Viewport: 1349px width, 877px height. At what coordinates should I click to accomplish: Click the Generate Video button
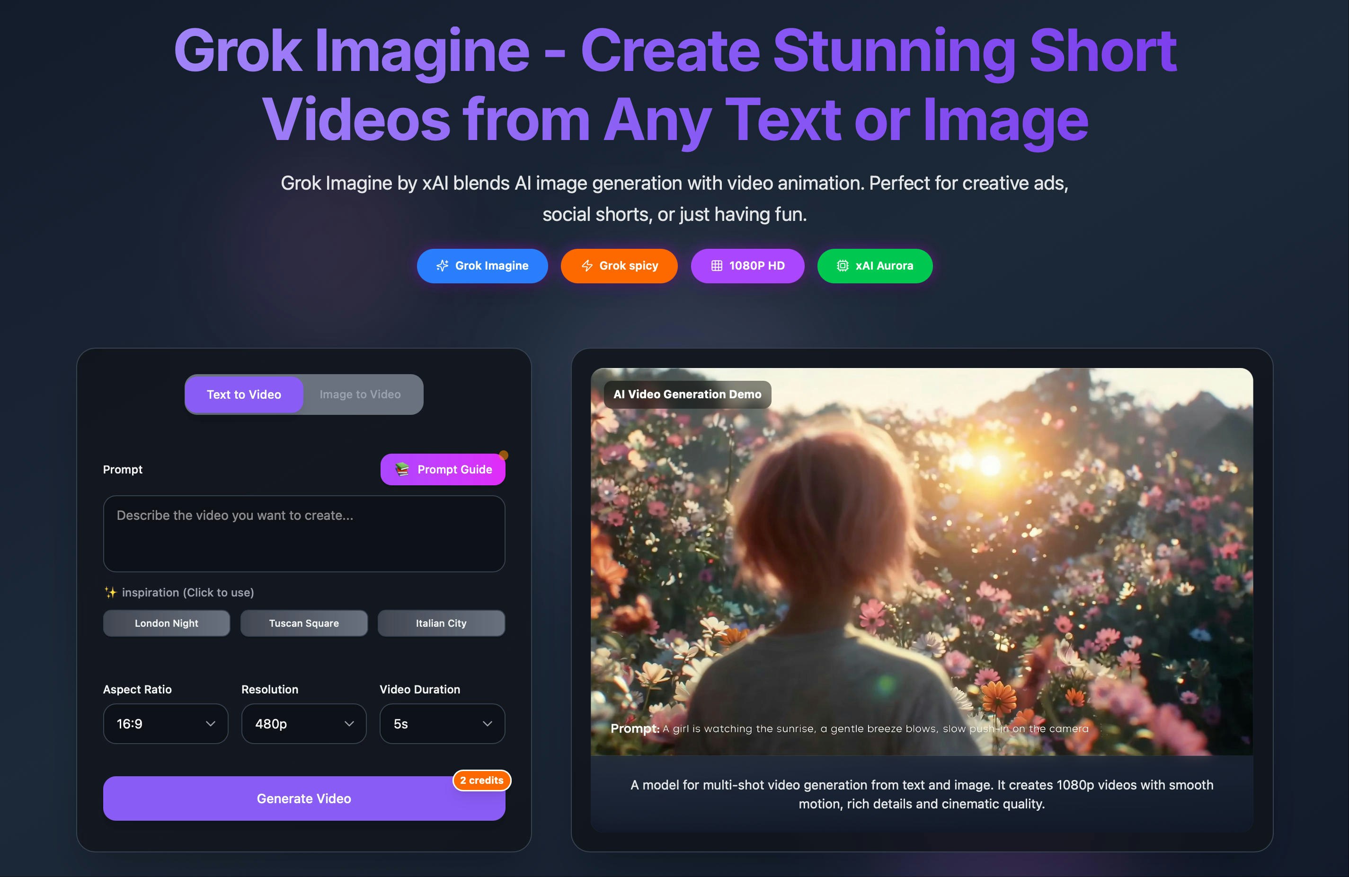tap(304, 798)
